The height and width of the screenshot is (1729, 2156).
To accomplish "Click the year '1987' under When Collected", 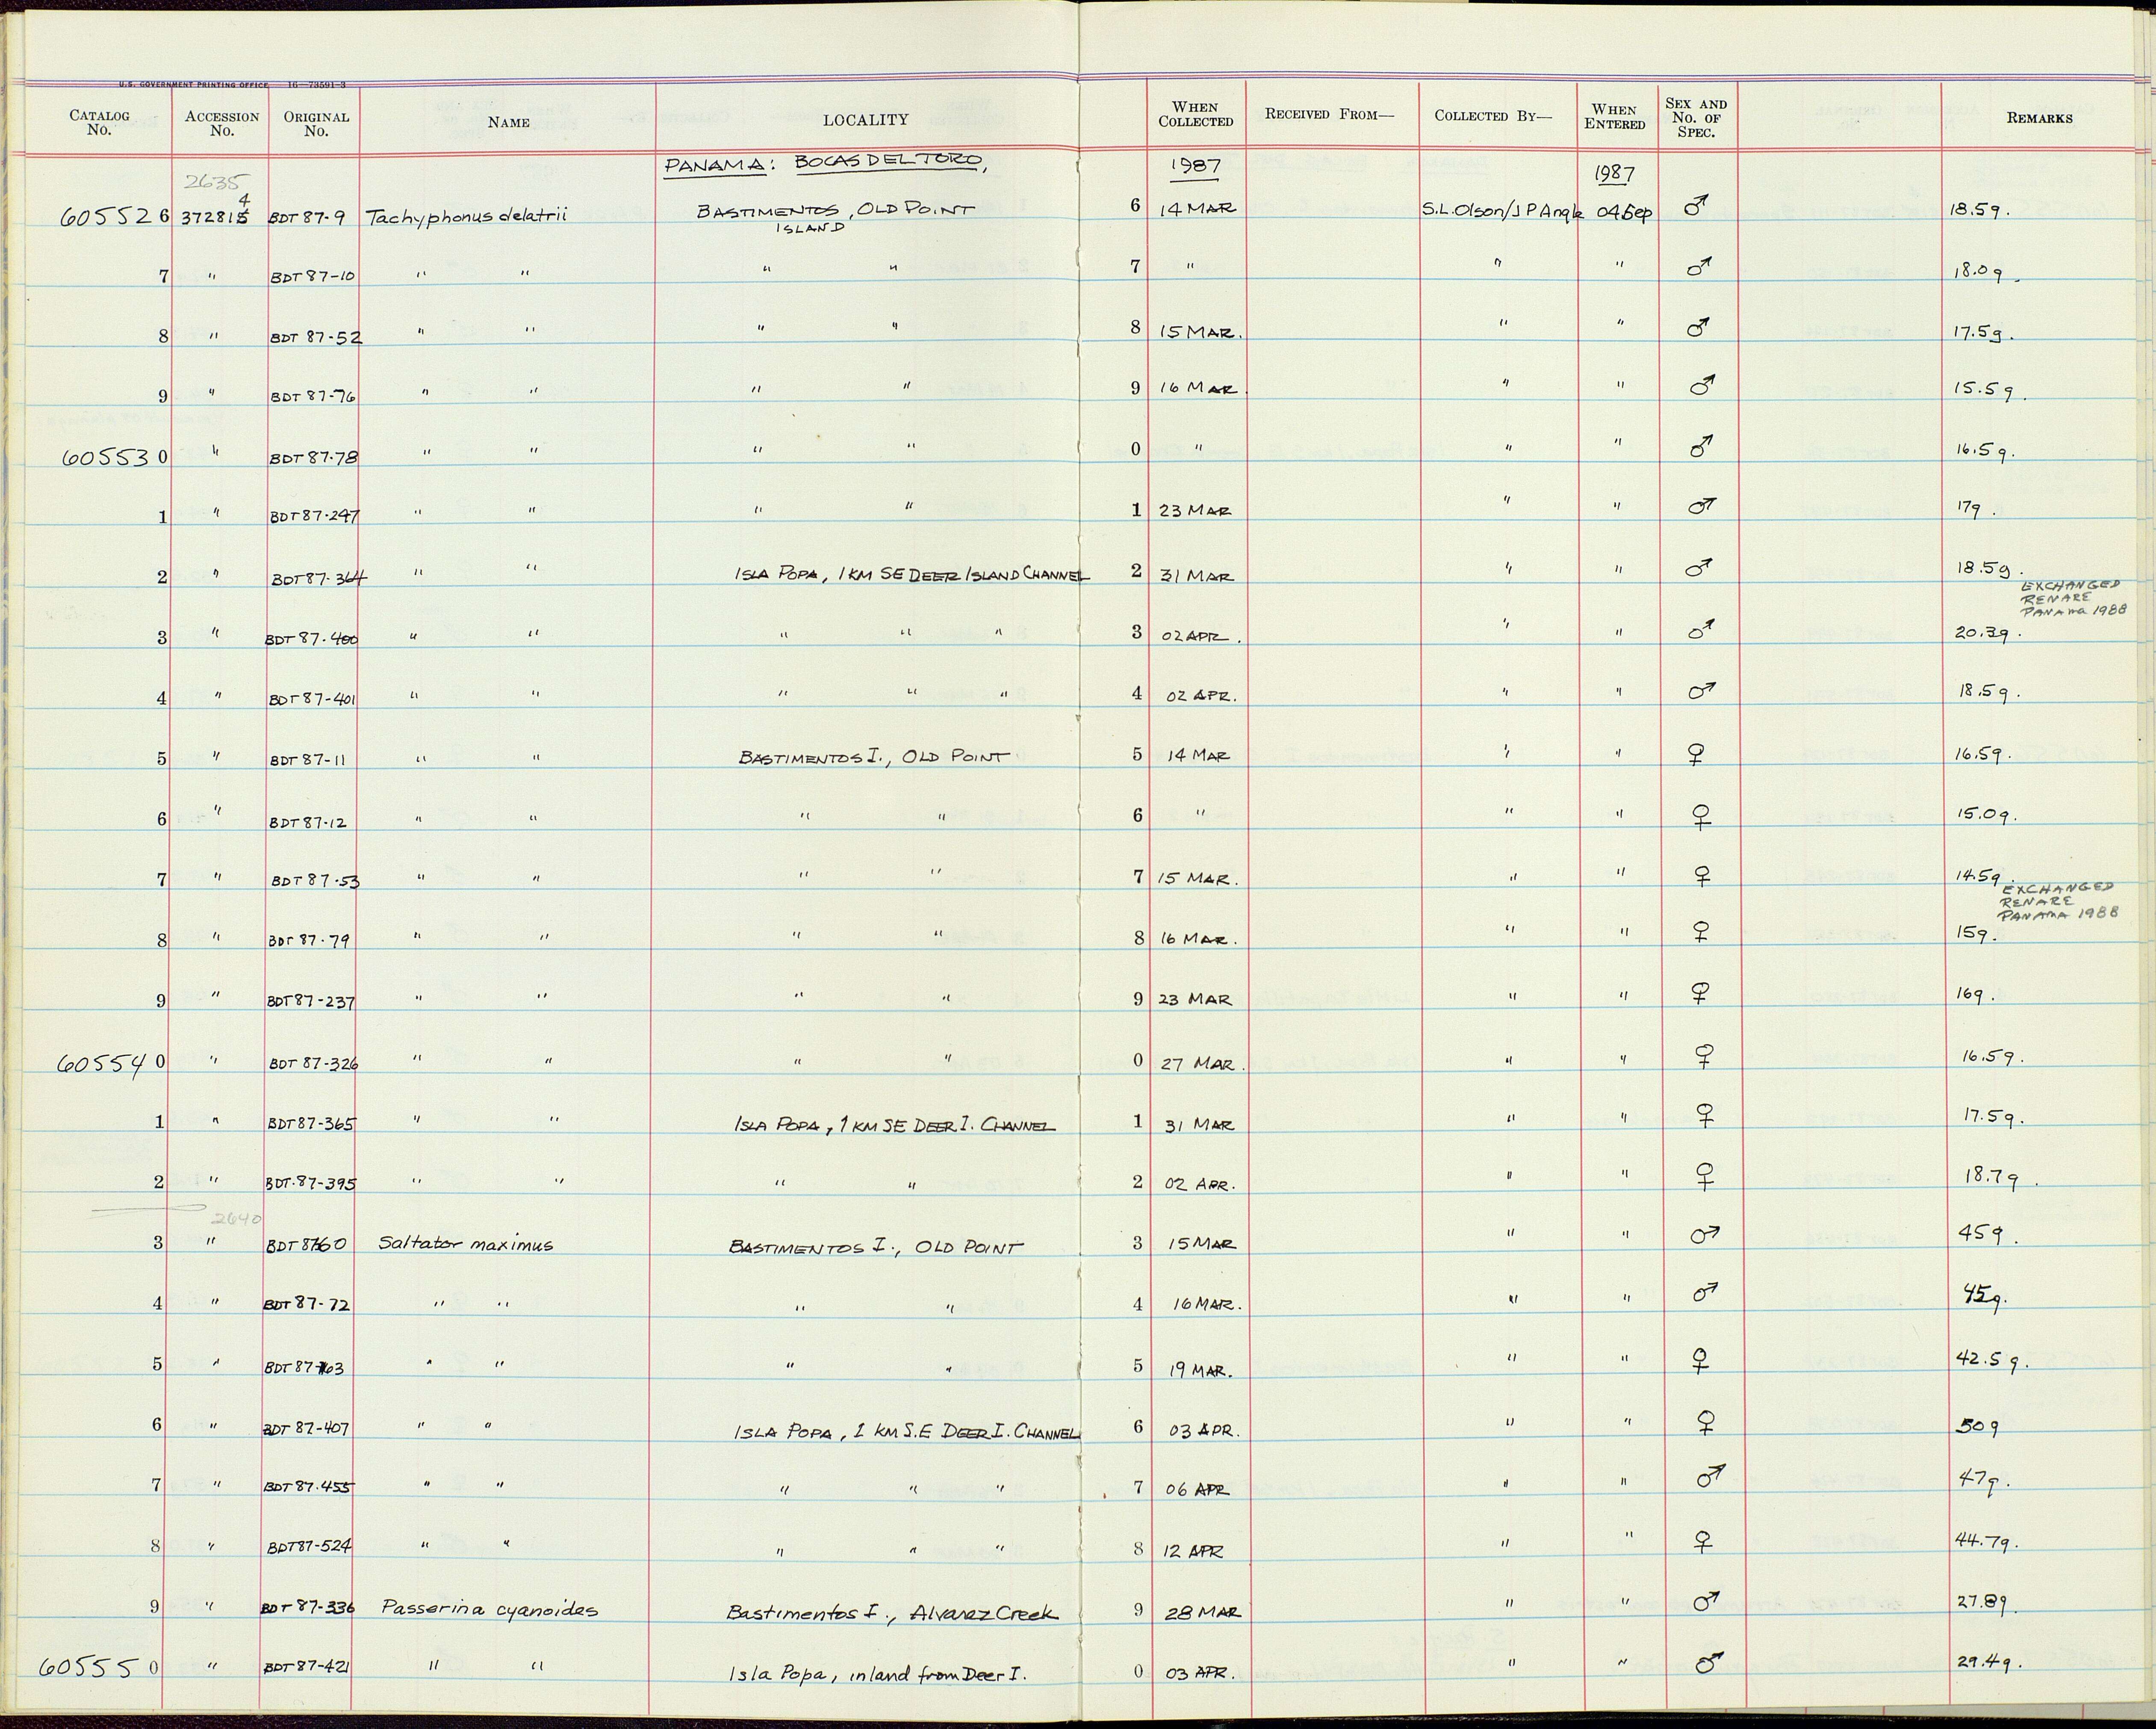I will pos(1194,166).
